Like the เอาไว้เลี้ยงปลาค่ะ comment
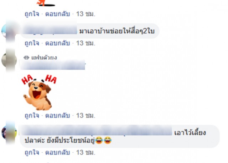Screen dimensions: 228x163 32,153
